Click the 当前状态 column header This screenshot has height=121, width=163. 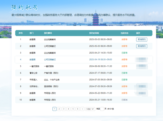[124, 33]
